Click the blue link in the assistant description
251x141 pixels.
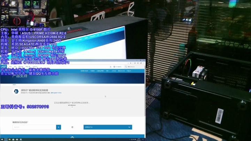coord(56,93)
